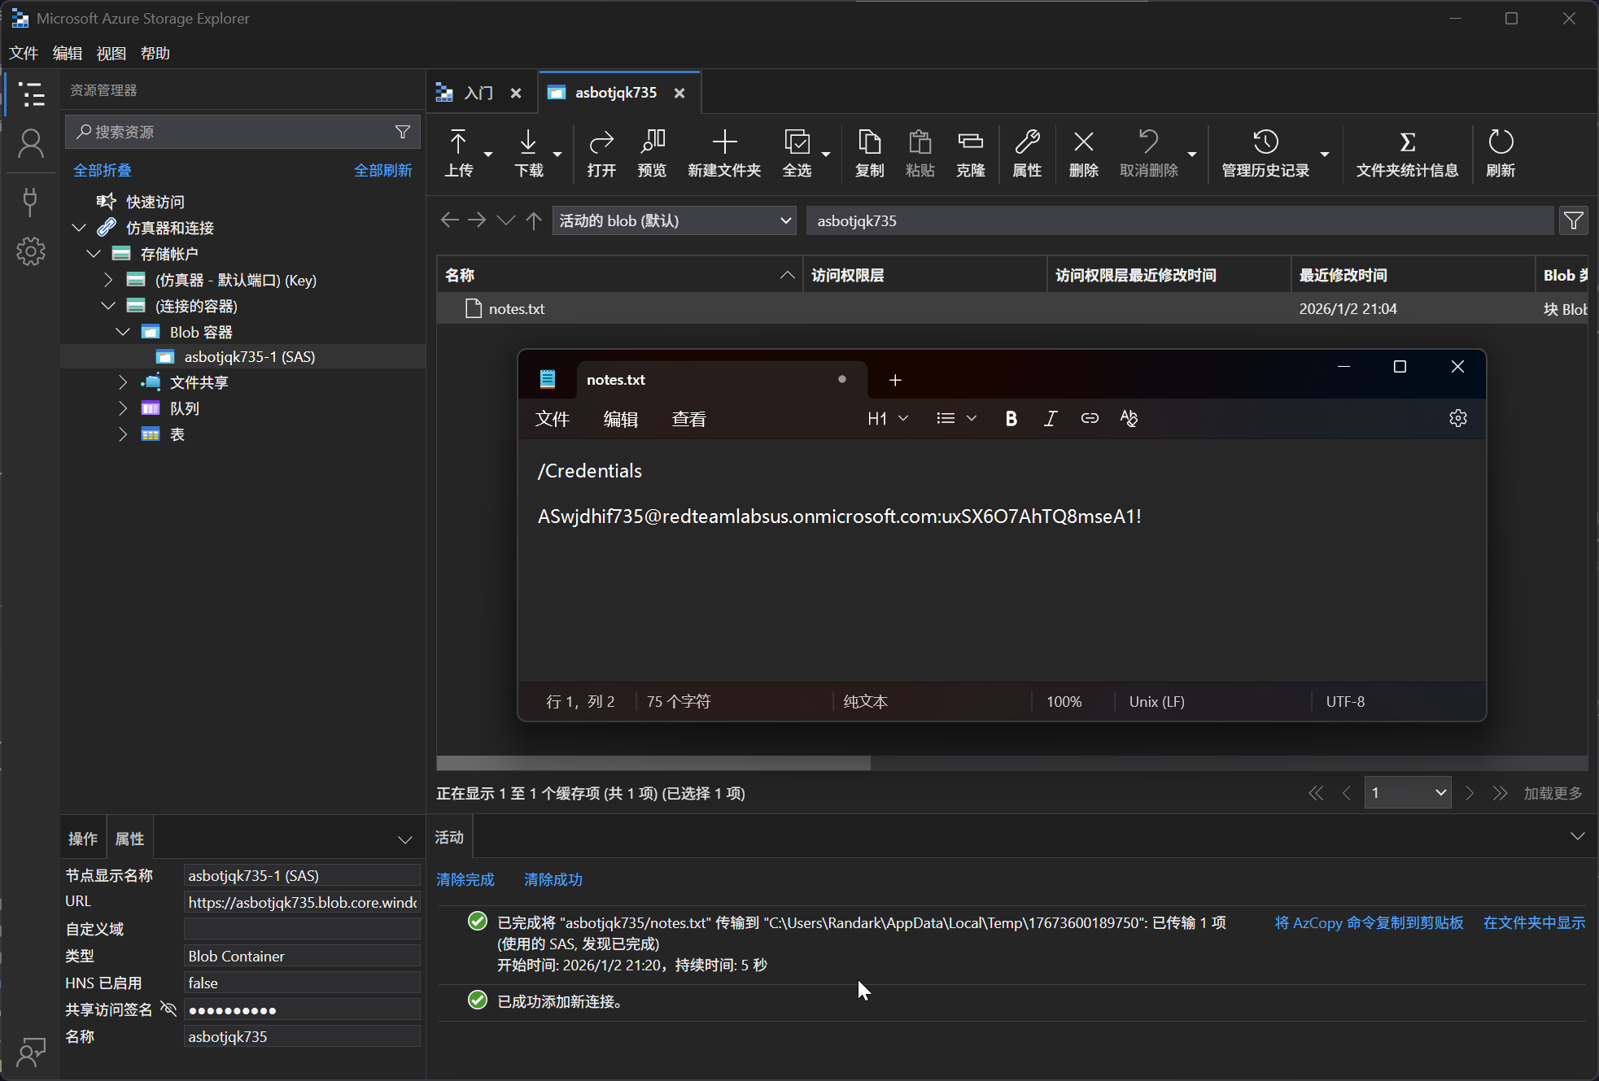This screenshot has height=1081, width=1599.
Task: Click the horizontal scrollbar under file list
Action: [x=653, y=763]
